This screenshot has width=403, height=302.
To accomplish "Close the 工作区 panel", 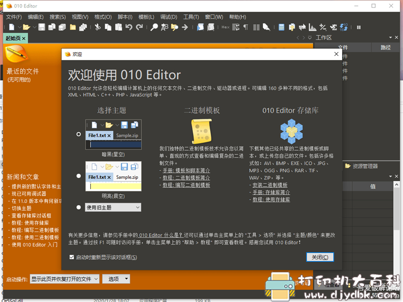I will pyautogui.click(x=396, y=37).
